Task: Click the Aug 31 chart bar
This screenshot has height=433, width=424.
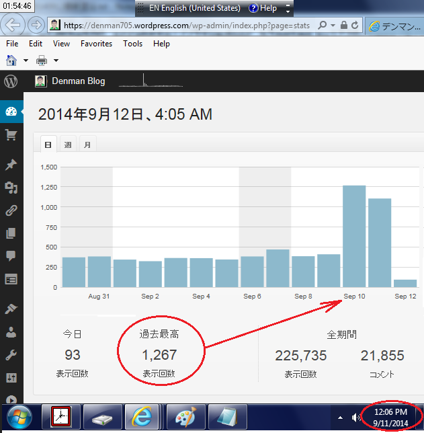Action: click(99, 272)
